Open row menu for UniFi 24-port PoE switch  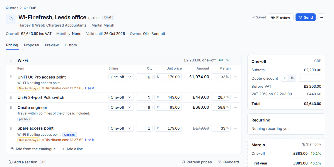(235, 97)
